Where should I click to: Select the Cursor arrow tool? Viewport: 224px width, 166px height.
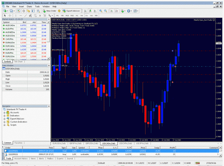click(x=5, y=15)
